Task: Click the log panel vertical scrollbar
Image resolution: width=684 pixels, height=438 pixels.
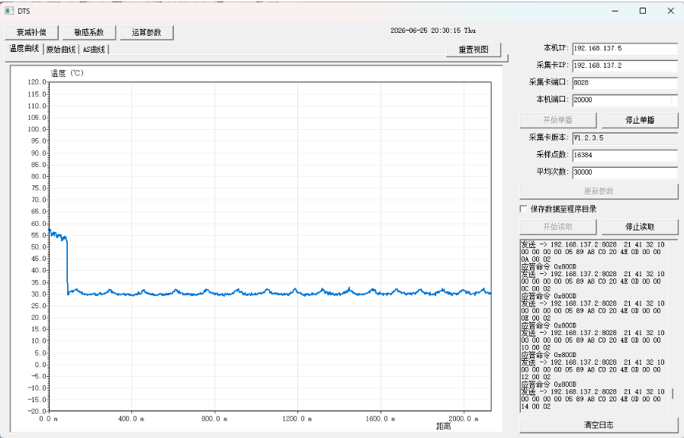Action: (x=673, y=326)
